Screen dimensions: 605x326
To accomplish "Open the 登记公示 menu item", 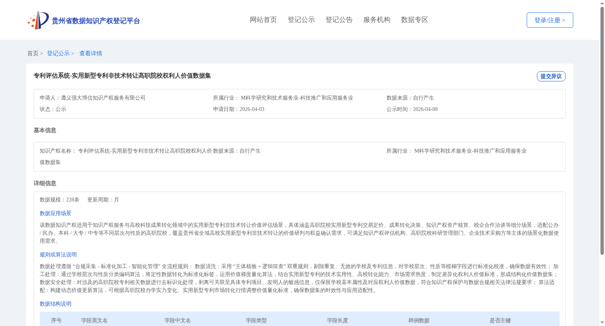I will [301, 20].
